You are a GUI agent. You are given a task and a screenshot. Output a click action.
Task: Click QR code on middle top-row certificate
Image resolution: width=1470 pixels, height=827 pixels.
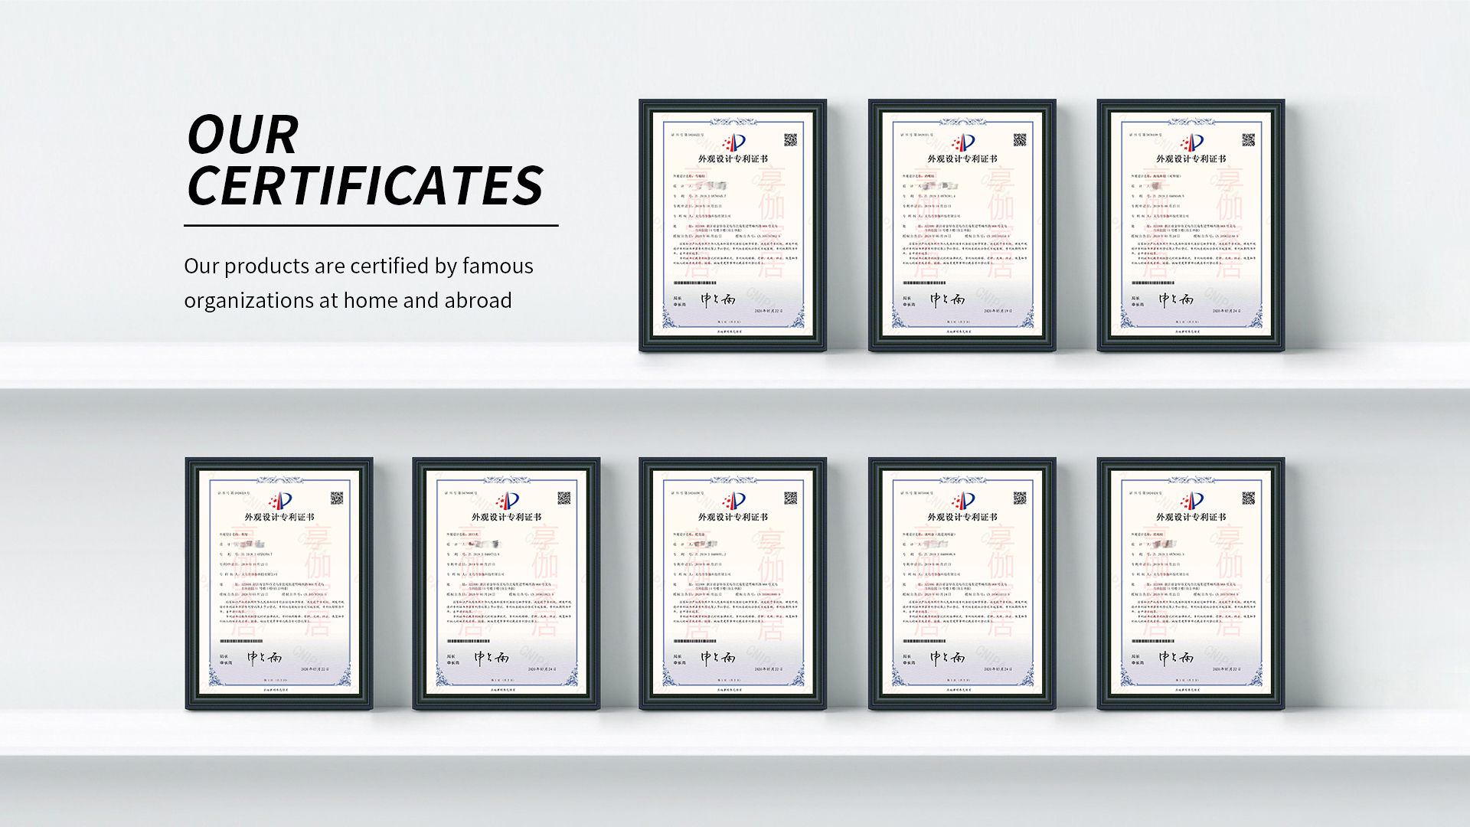(1019, 139)
